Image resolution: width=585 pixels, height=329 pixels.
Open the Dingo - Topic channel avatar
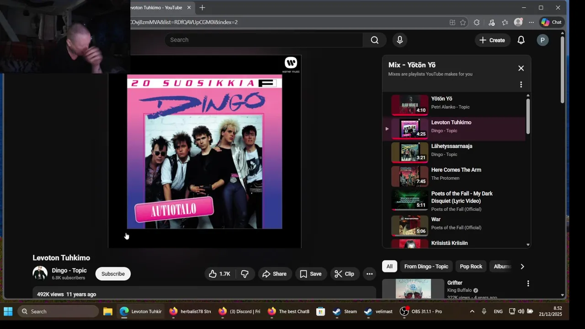pos(40,273)
